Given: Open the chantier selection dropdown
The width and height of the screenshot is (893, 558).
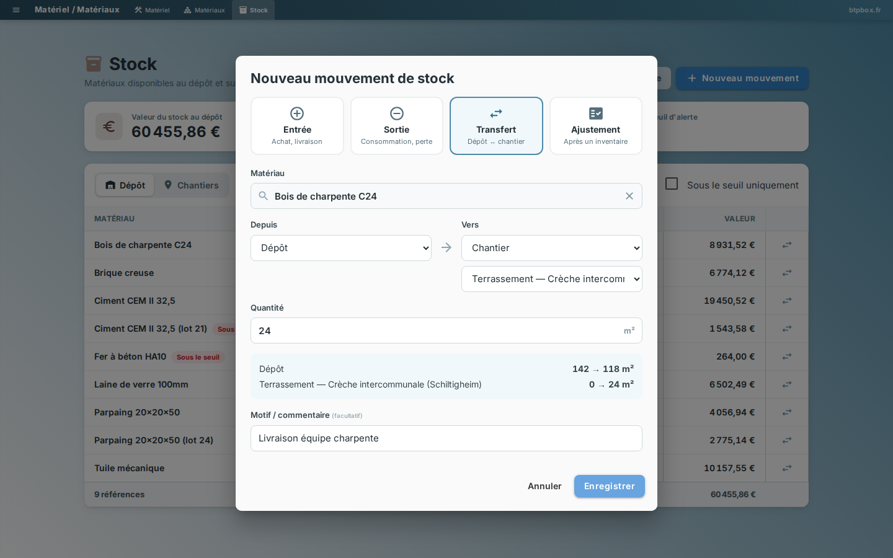Looking at the screenshot, I should pos(552,279).
